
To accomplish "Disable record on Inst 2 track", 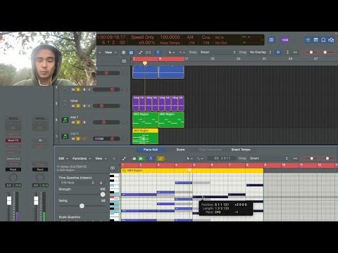I will point(84,138).
